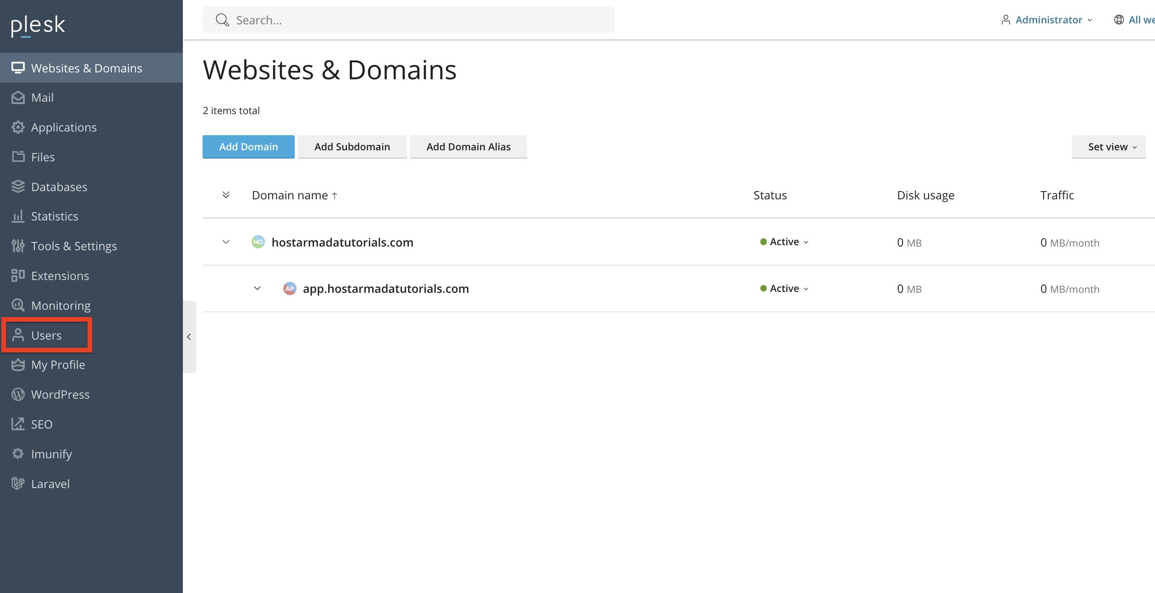The height and width of the screenshot is (593, 1155).
Task: Click the Imunify star icon
Action: click(18, 454)
